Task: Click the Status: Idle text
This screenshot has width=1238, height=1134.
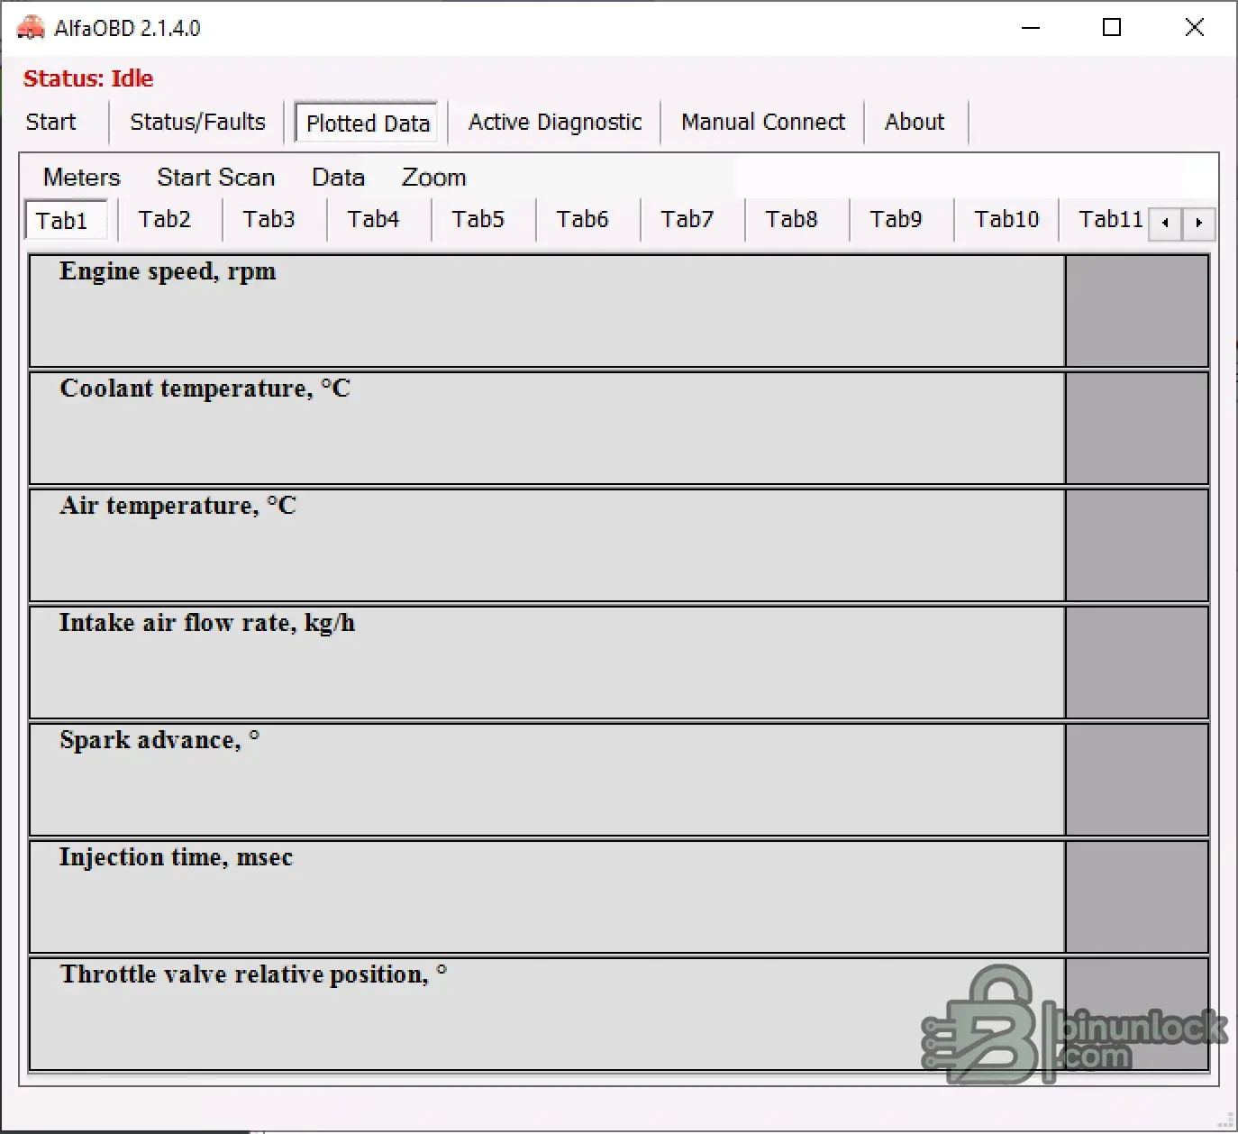Action: click(x=88, y=79)
